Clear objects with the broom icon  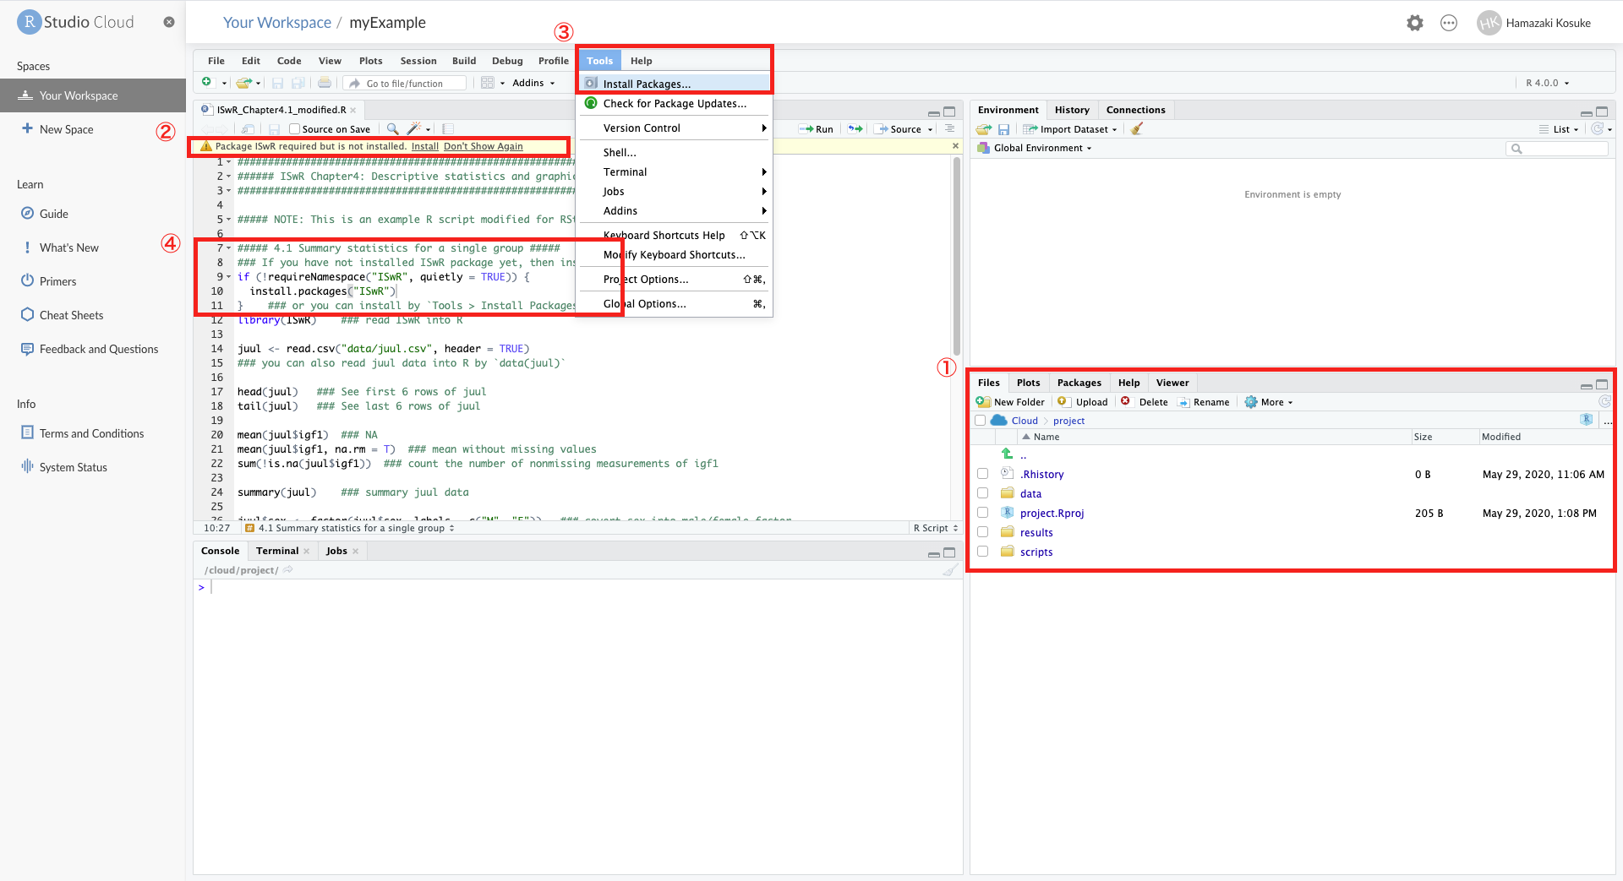(x=1136, y=128)
